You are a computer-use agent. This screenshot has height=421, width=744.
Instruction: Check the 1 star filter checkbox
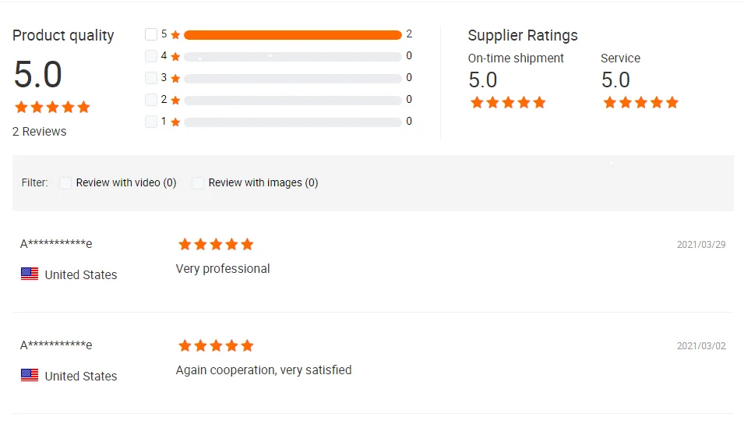pyautogui.click(x=151, y=122)
